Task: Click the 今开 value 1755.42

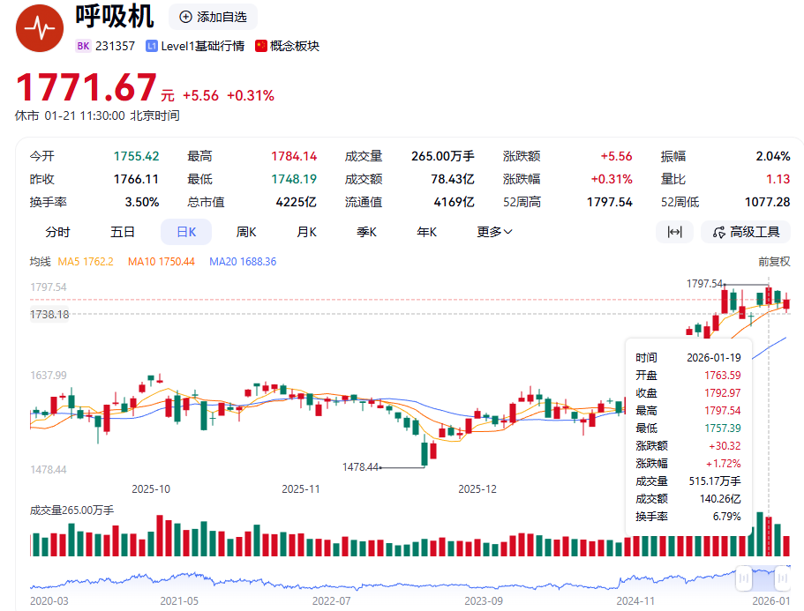Action: point(137,156)
